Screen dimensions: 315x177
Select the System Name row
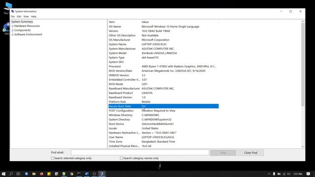pos(163,44)
